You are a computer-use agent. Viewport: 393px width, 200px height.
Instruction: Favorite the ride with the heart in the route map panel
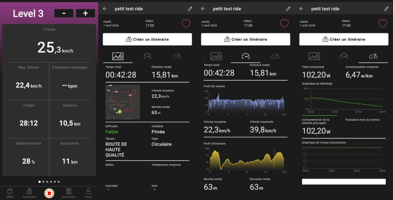pos(186,23)
